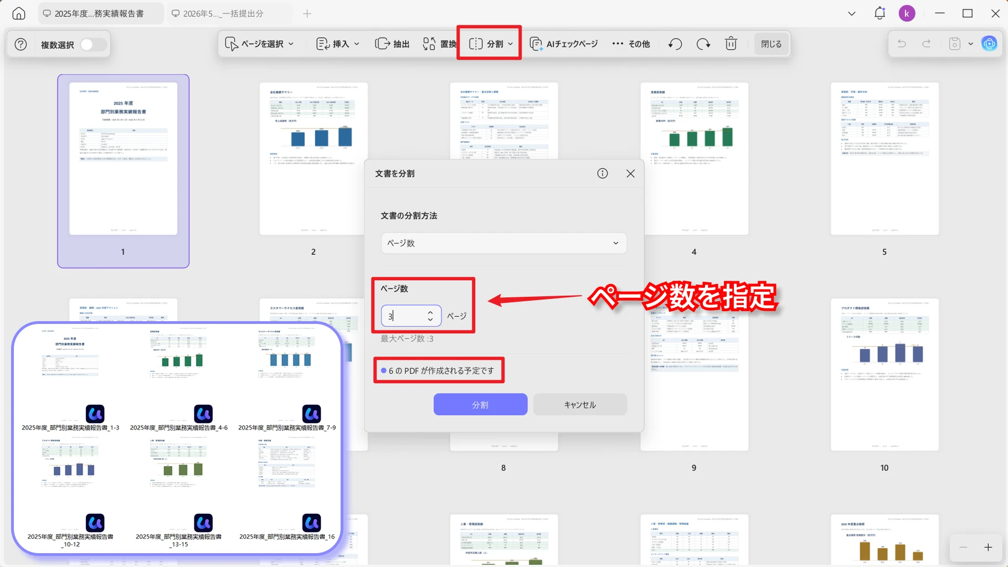The image size is (1008, 567).
Task: Click file 2025年度_部門別業務実績報告書_4-6
Action: click(x=179, y=380)
